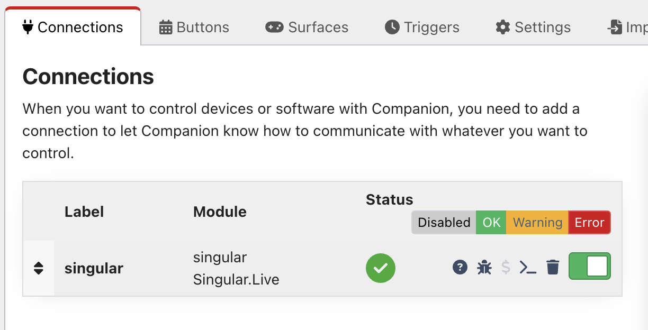Click the Singular.Live module name
Viewport: 648px width, 330px height.
pos(236,279)
